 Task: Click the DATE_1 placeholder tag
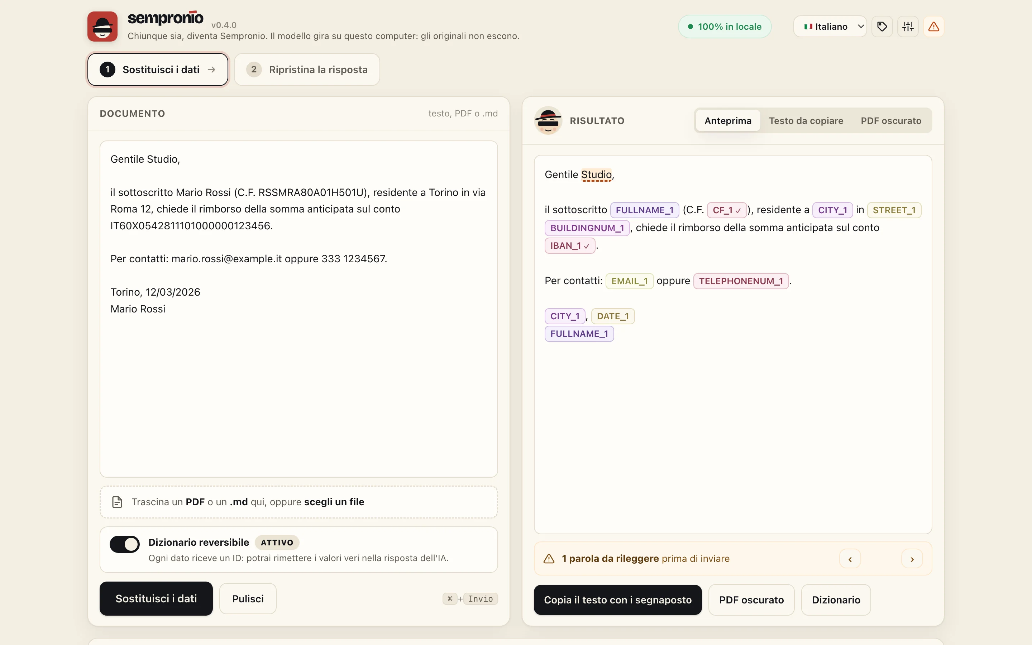612,316
